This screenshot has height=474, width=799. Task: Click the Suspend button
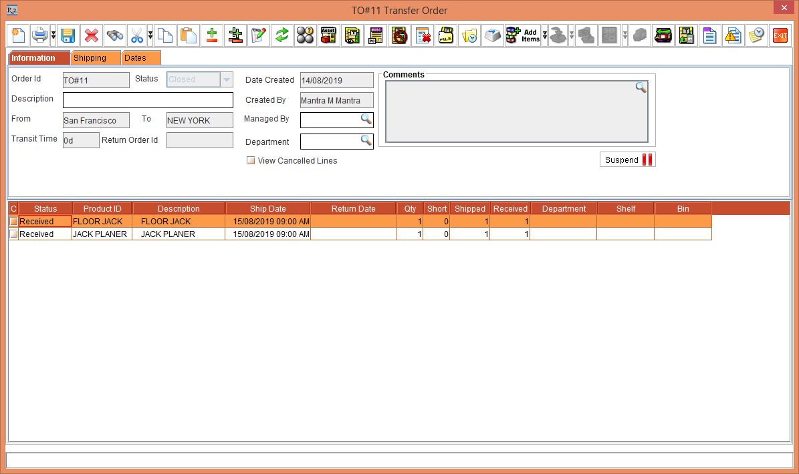[627, 159]
